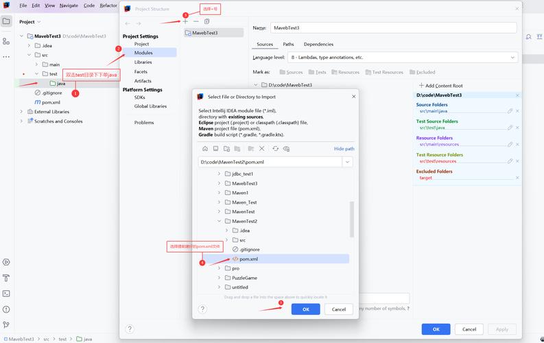The image size is (544, 343).
Task: Copy module using the copy icon
Action: pyautogui.click(x=206, y=21)
